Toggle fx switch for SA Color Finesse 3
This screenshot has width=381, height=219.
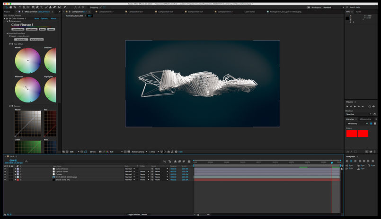(7, 18)
